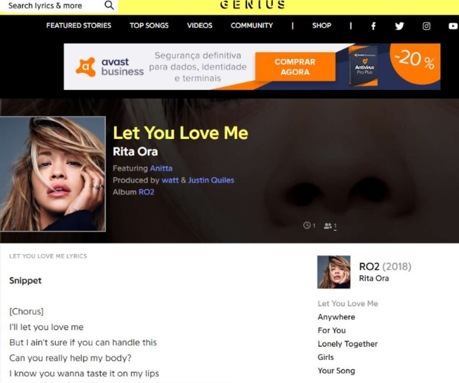Open Genius Twitter page icon
The width and height of the screenshot is (459, 383).
(x=399, y=26)
